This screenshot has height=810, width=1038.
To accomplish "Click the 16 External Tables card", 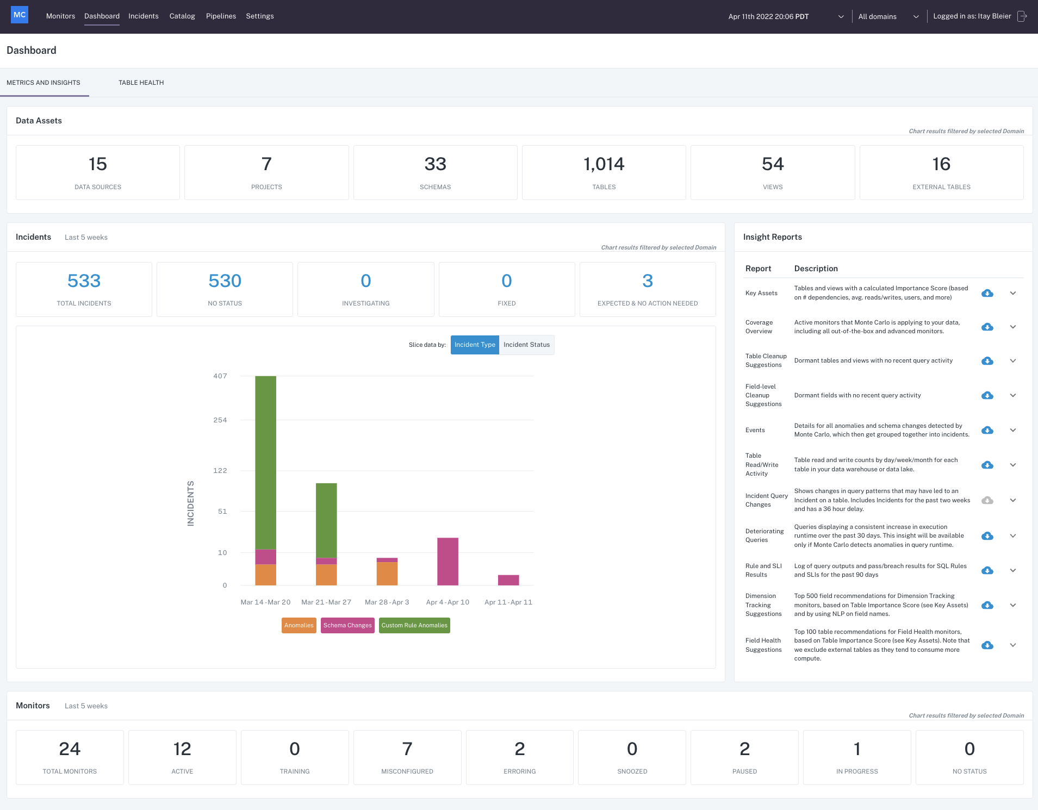I will click(x=942, y=172).
